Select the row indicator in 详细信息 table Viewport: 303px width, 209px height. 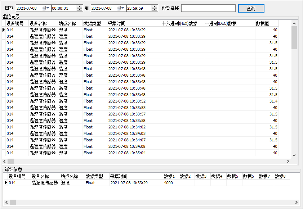[6, 183]
